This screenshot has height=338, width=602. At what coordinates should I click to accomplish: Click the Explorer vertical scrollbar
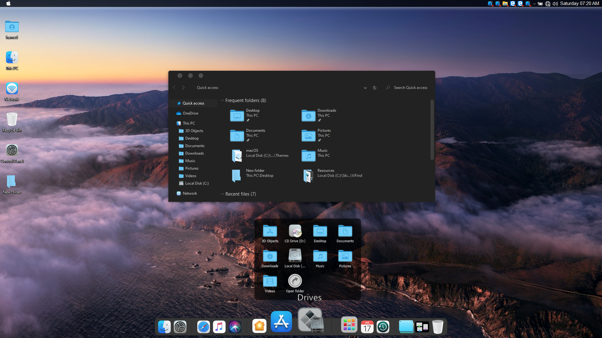pyautogui.click(x=432, y=130)
